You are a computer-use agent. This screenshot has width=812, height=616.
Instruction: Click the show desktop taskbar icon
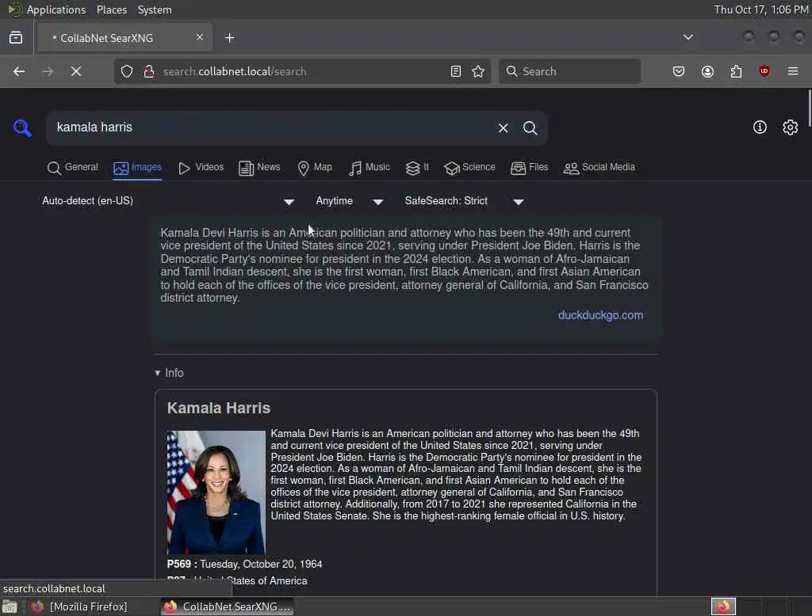tap(10, 606)
